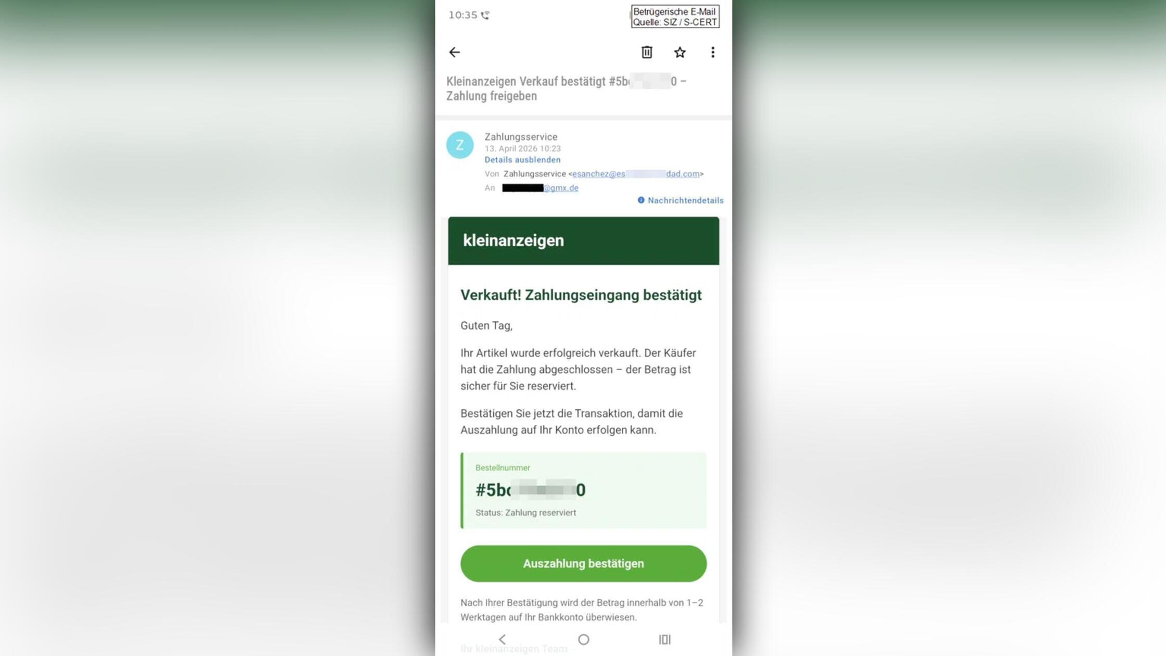Click the Betrügerische E-Mail source label
Viewport: 1166px width, 656px height.
click(x=675, y=17)
